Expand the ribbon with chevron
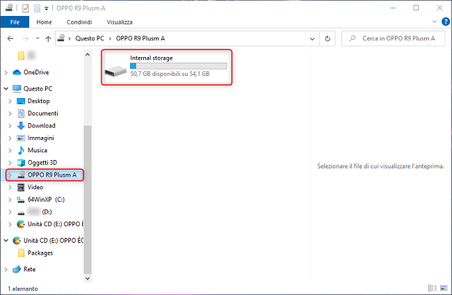452x295 pixels. [x=435, y=22]
